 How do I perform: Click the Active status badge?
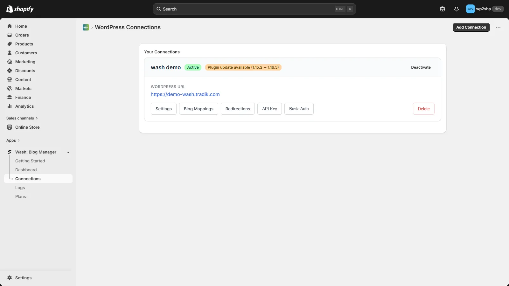click(193, 67)
